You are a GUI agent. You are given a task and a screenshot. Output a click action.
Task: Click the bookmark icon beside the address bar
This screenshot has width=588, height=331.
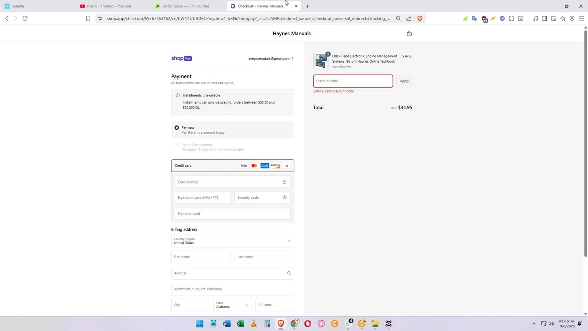click(x=88, y=18)
